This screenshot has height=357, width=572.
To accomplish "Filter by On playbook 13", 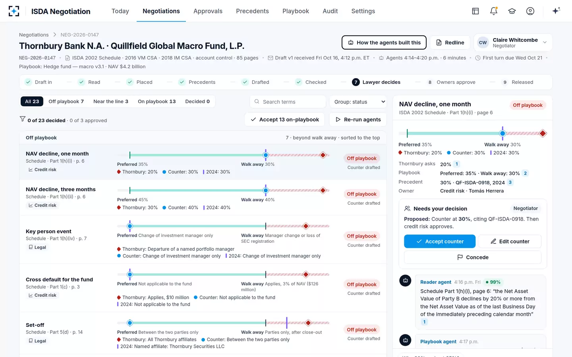I will [157, 102].
